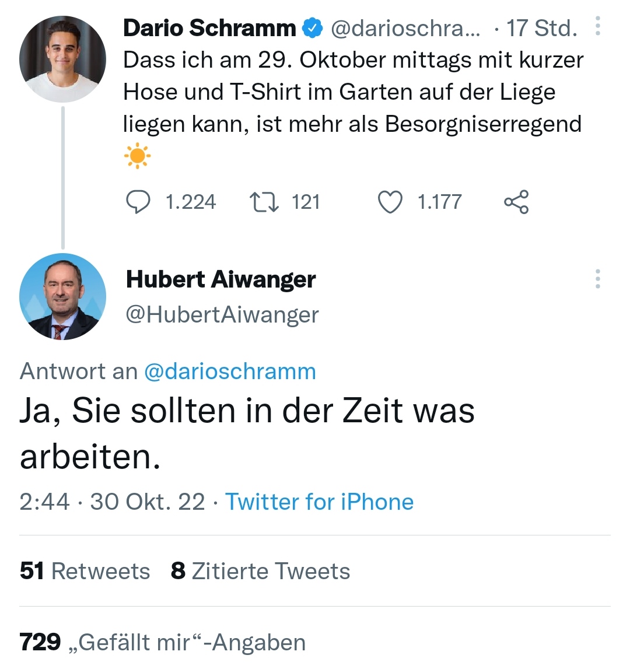630x669 pixels.
Task: Click the reply text 'Ja, Sie sollten in der Zeit was arbeiten.'
Action: coord(247,434)
